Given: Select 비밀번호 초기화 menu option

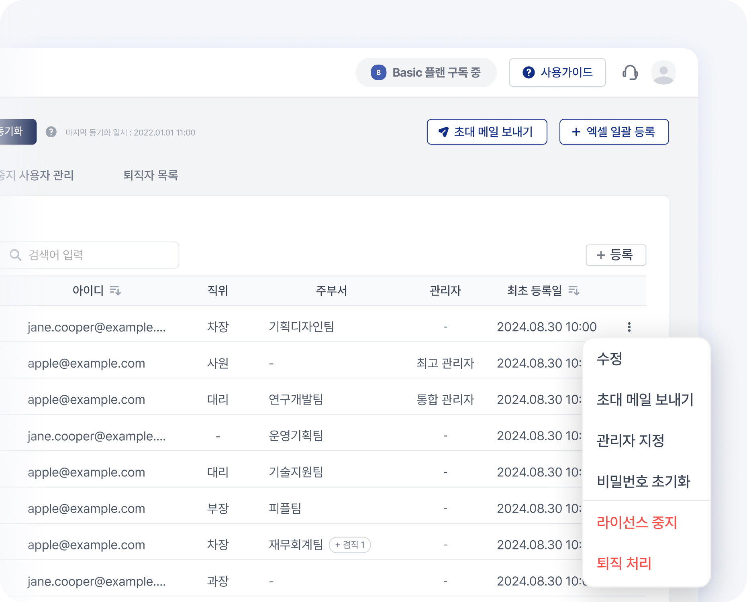Looking at the screenshot, I should (643, 481).
